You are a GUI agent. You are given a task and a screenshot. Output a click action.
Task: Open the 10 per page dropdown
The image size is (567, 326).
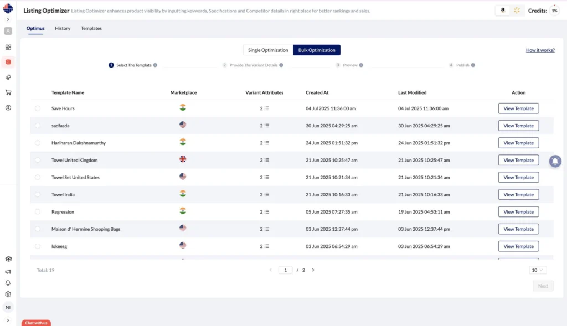click(537, 270)
